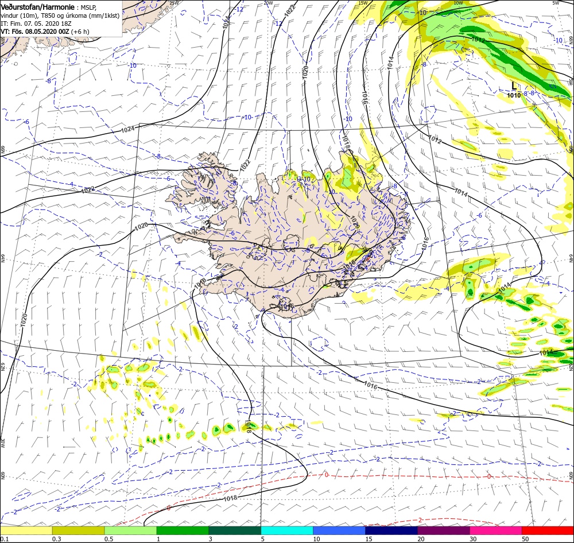Click the '25W' longitude label at the top
The width and height of the screenshot is (574, 543).
(x=174, y=3)
